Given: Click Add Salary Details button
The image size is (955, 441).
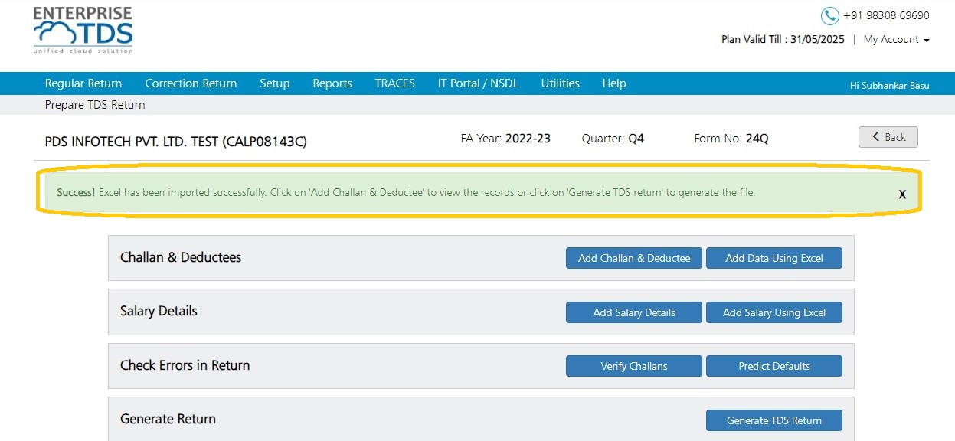Looking at the screenshot, I should (634, 312).
